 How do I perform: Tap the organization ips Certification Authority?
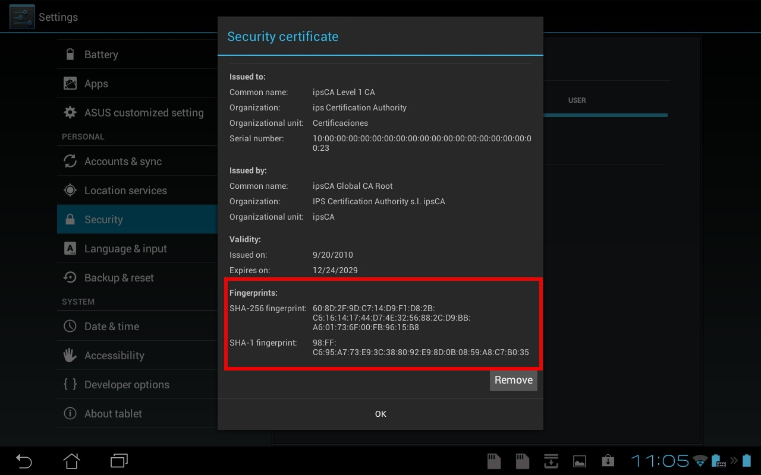point(360,107)
